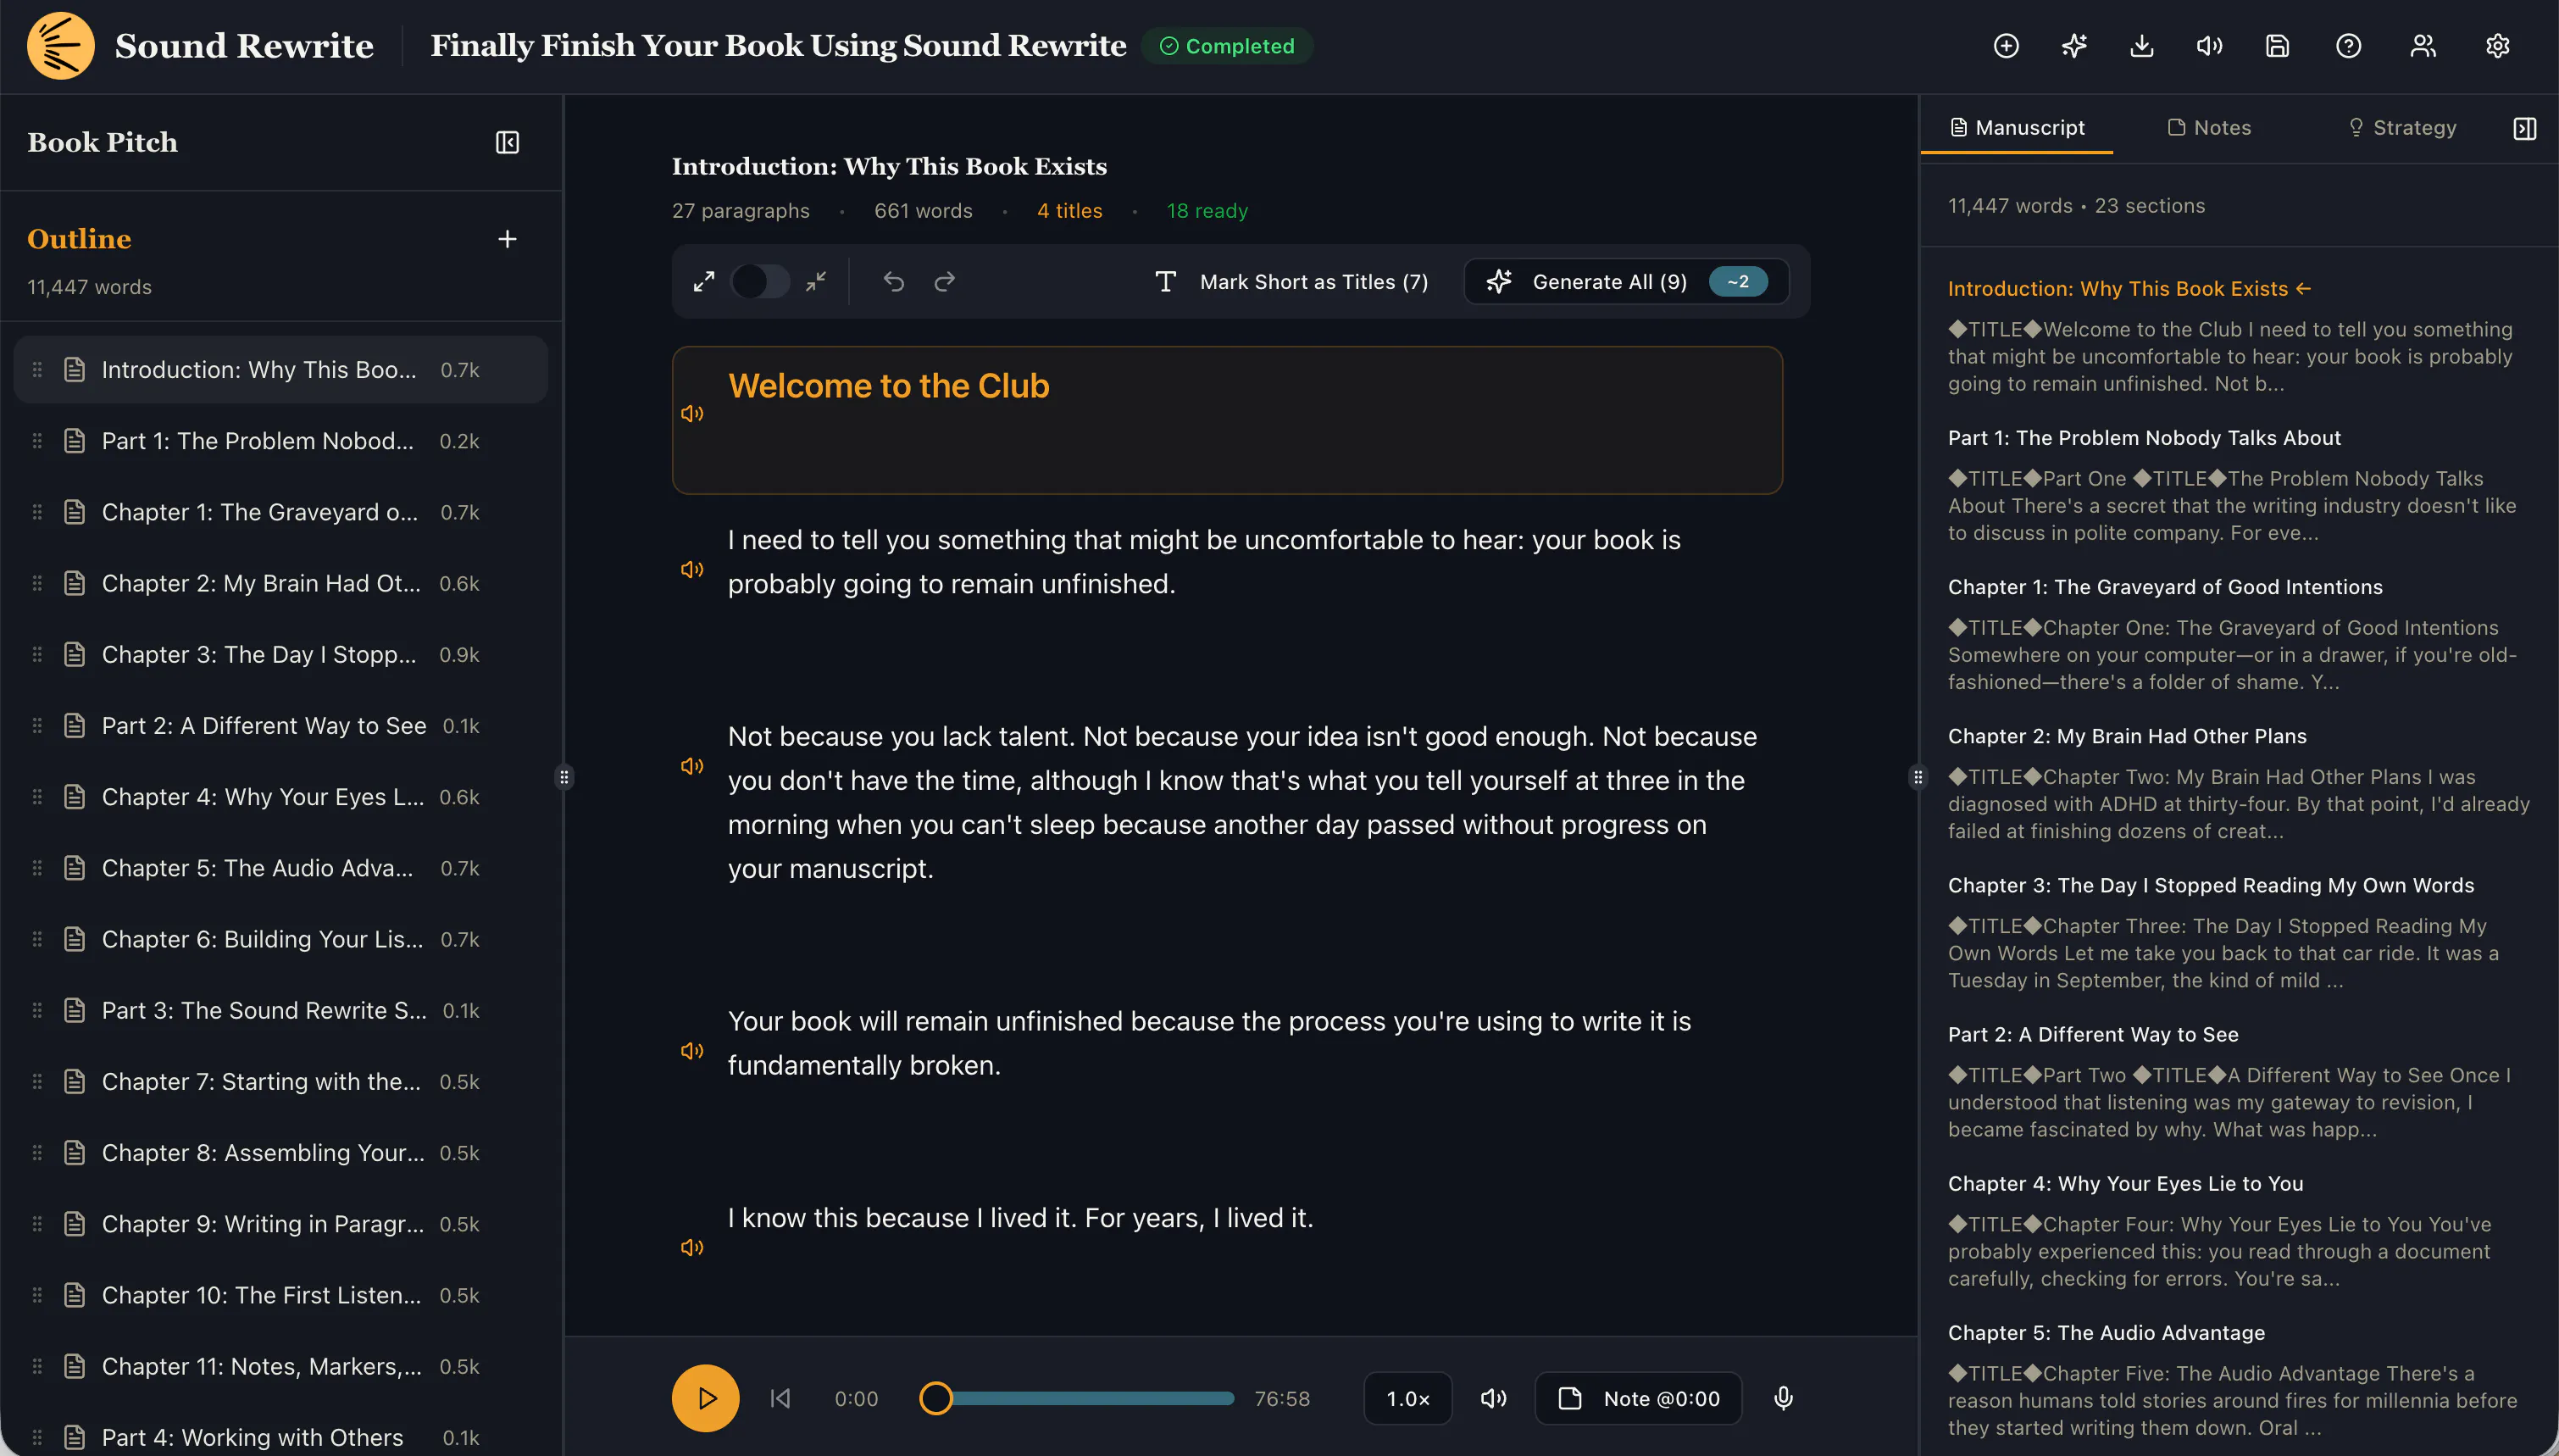Mute the player volume icon

(1493, 1398)
